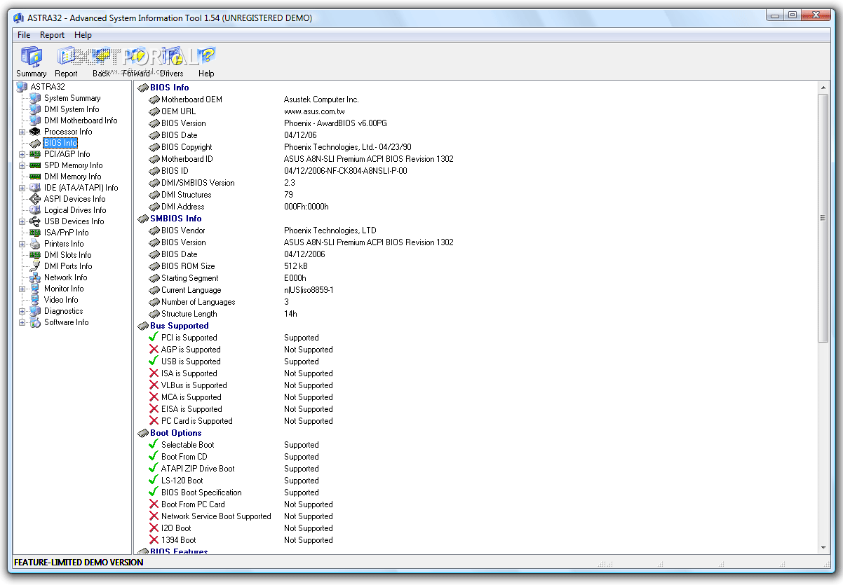Viewport: 843px width, 585px height.
Task: Select the Monitor Info display icon
Action: click(35, 289)
